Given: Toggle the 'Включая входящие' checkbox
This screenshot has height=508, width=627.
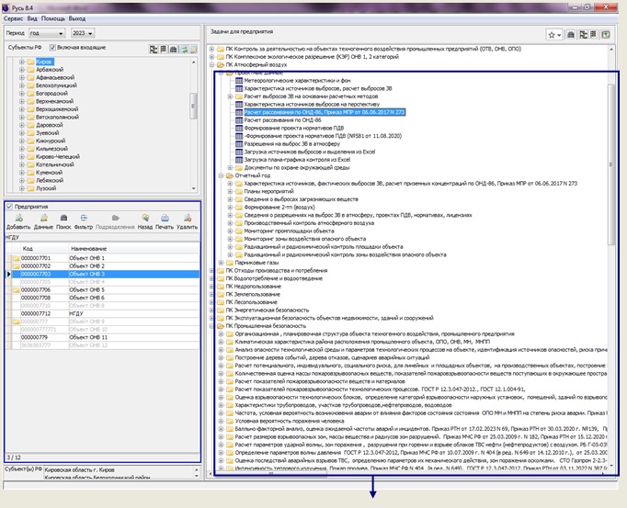Looking at the screenshot, I should pyautogui.click(x=51, y=46).
